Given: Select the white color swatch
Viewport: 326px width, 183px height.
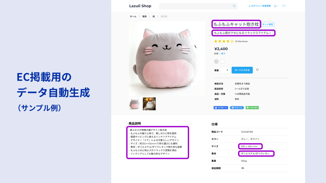Looking at the screenshot, I should (x=222, y=61).
